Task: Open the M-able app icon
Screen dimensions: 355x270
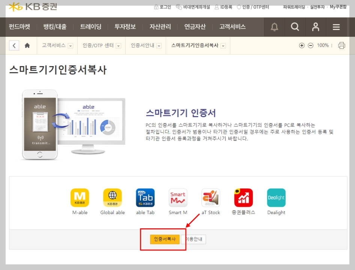Action: pyautogui.click(x=80, y=198)
